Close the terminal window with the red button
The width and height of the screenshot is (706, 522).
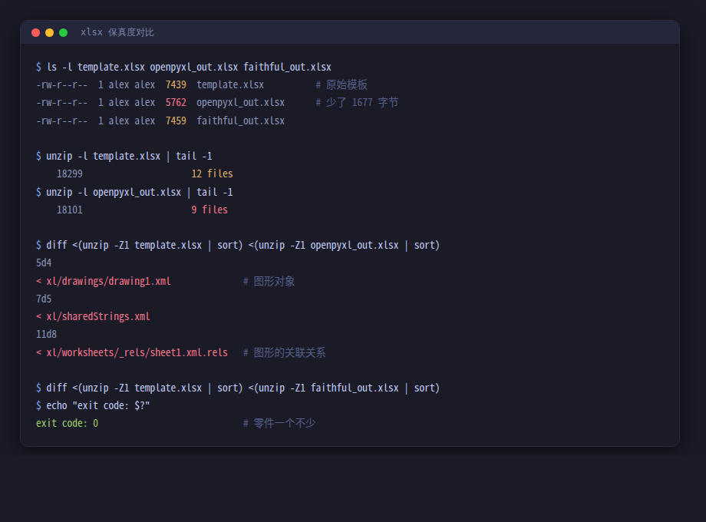tap(35, 32)
